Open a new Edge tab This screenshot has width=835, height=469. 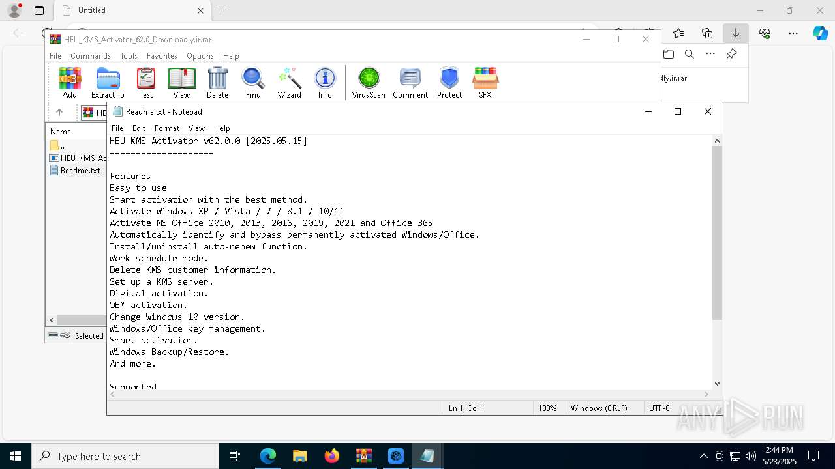click(222, 10)
